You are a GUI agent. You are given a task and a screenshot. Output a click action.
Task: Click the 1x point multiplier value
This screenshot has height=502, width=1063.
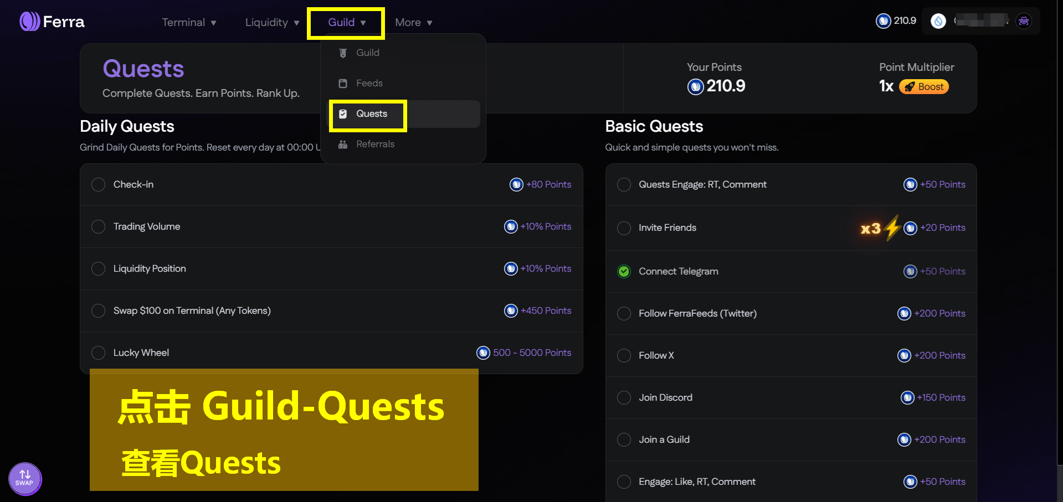tap(886, 86)
